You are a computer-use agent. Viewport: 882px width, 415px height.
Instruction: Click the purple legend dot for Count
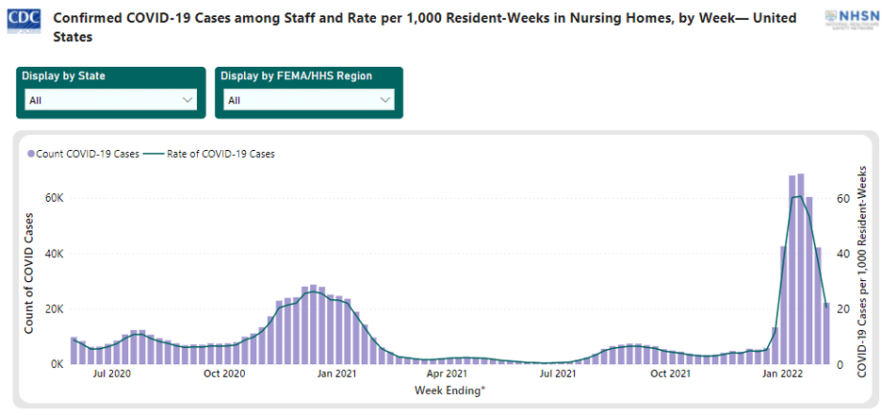click(x=31, y=154)
